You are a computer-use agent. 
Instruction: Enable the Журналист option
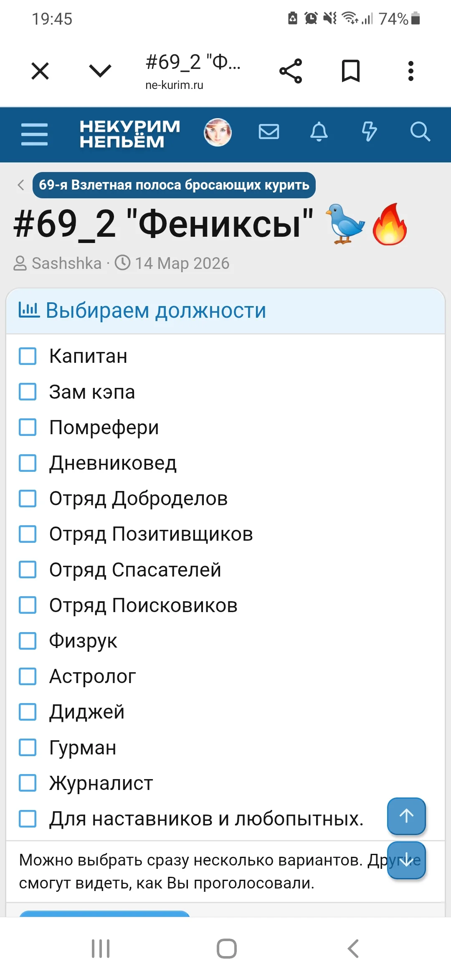point(28,783)
